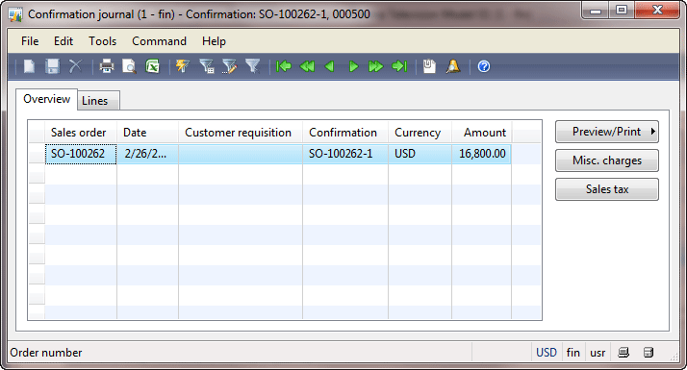687x370 pixels.
Task: Open the File menu
Action: point(30,41)
